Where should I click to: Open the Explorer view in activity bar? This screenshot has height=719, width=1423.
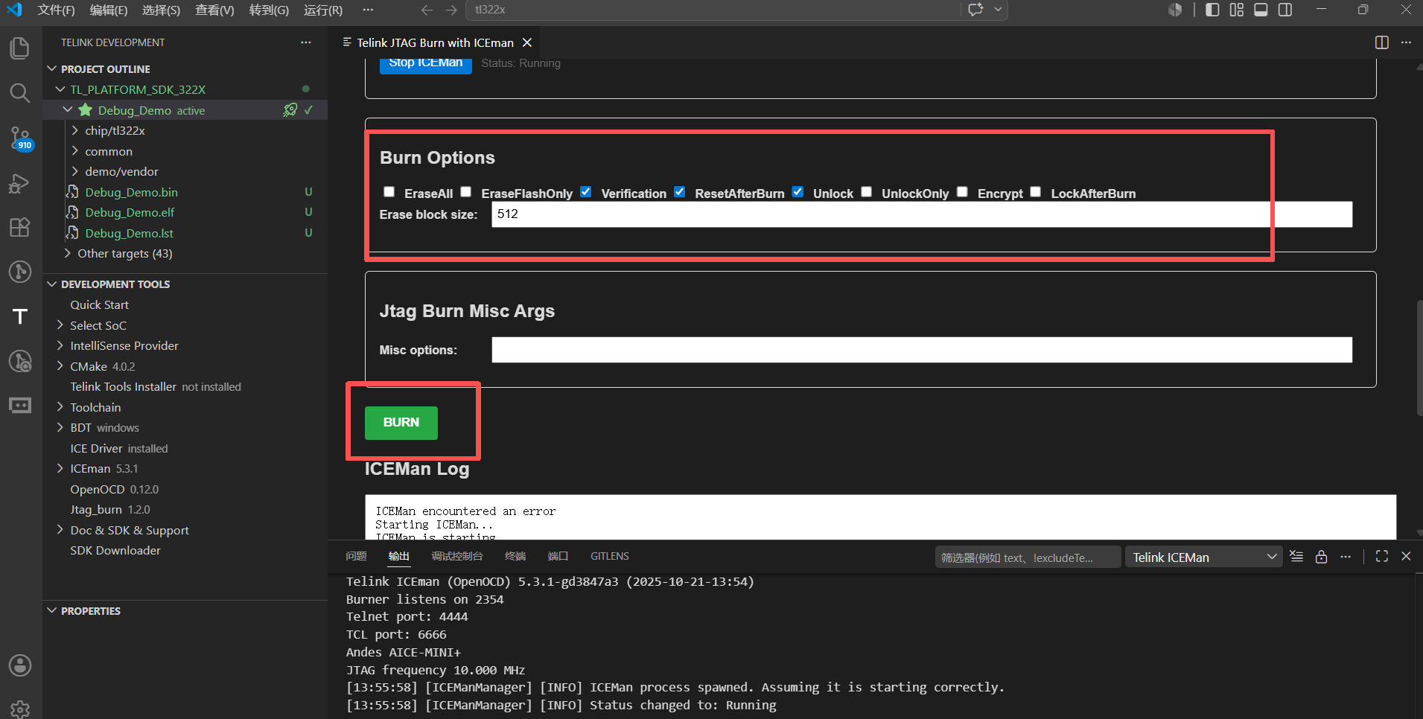pyautogui.click(x=20, y=48)
